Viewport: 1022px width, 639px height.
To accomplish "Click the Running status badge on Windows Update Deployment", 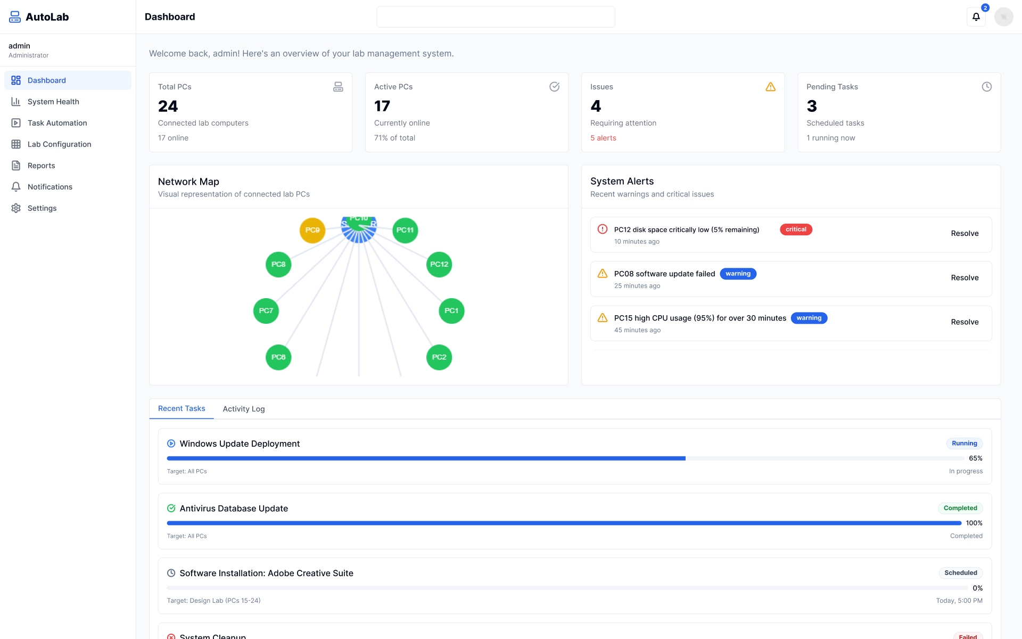I will pyautogui.click(x=965, y=443).
